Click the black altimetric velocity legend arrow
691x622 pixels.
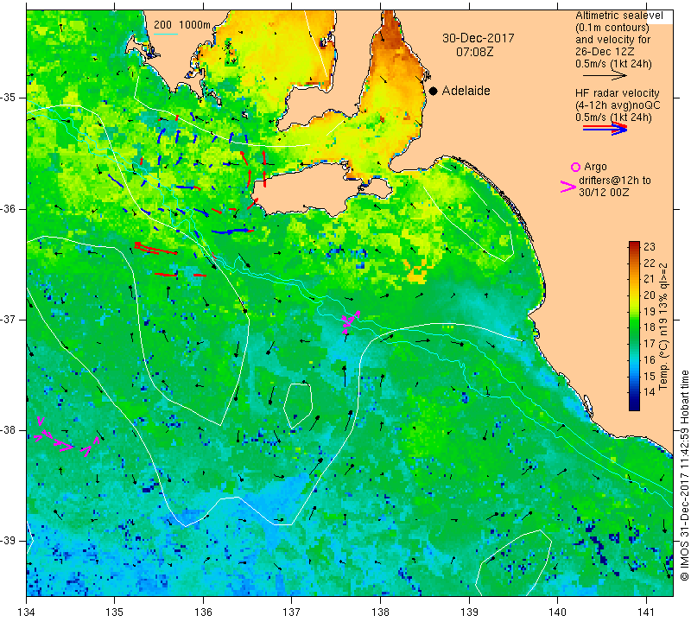[x=605, y=76]
